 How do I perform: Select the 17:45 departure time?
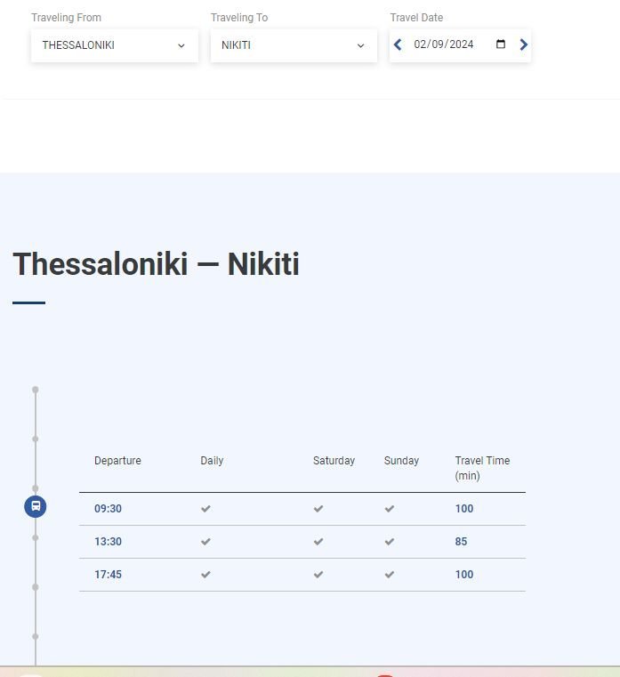coord(108,575)
